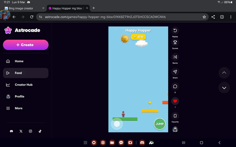The width and height of the screenshot is (236, 147).
Task: Open the messages app in taskbar
Action: coord(121,143)
